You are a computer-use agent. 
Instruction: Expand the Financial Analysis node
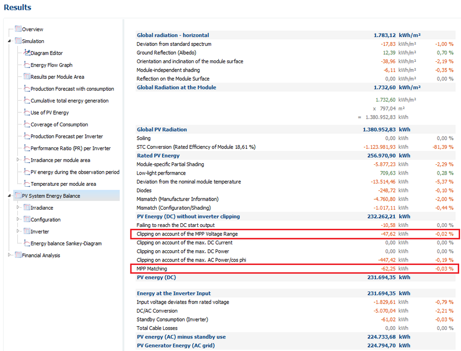click(x=9, y=255)
